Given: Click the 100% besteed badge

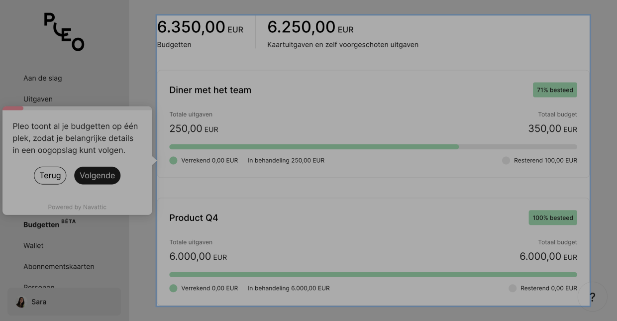Looking at the screenshot, I should (552, 218).
